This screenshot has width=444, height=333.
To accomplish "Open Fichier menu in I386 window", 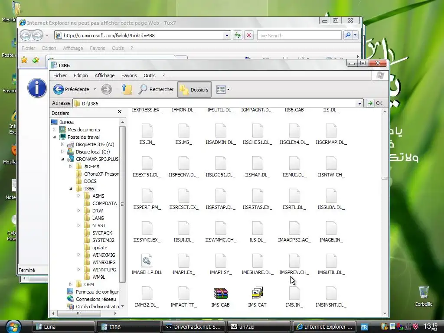I will coord(60,75).
